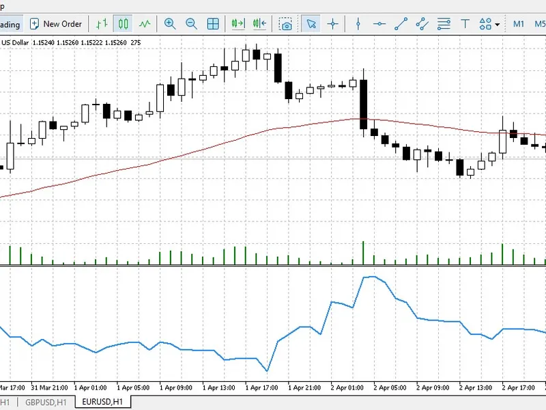Select the arrow cursor tool
This screenshot has width=546, height=410.
coord(311,24)
